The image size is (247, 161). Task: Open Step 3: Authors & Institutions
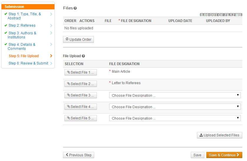point(22,35)
